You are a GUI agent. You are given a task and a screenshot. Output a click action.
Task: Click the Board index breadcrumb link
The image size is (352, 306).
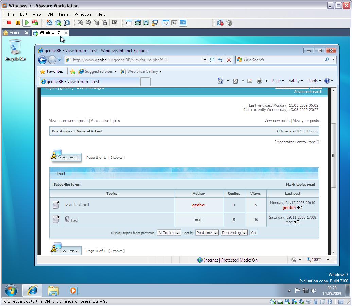pos(62,131)
